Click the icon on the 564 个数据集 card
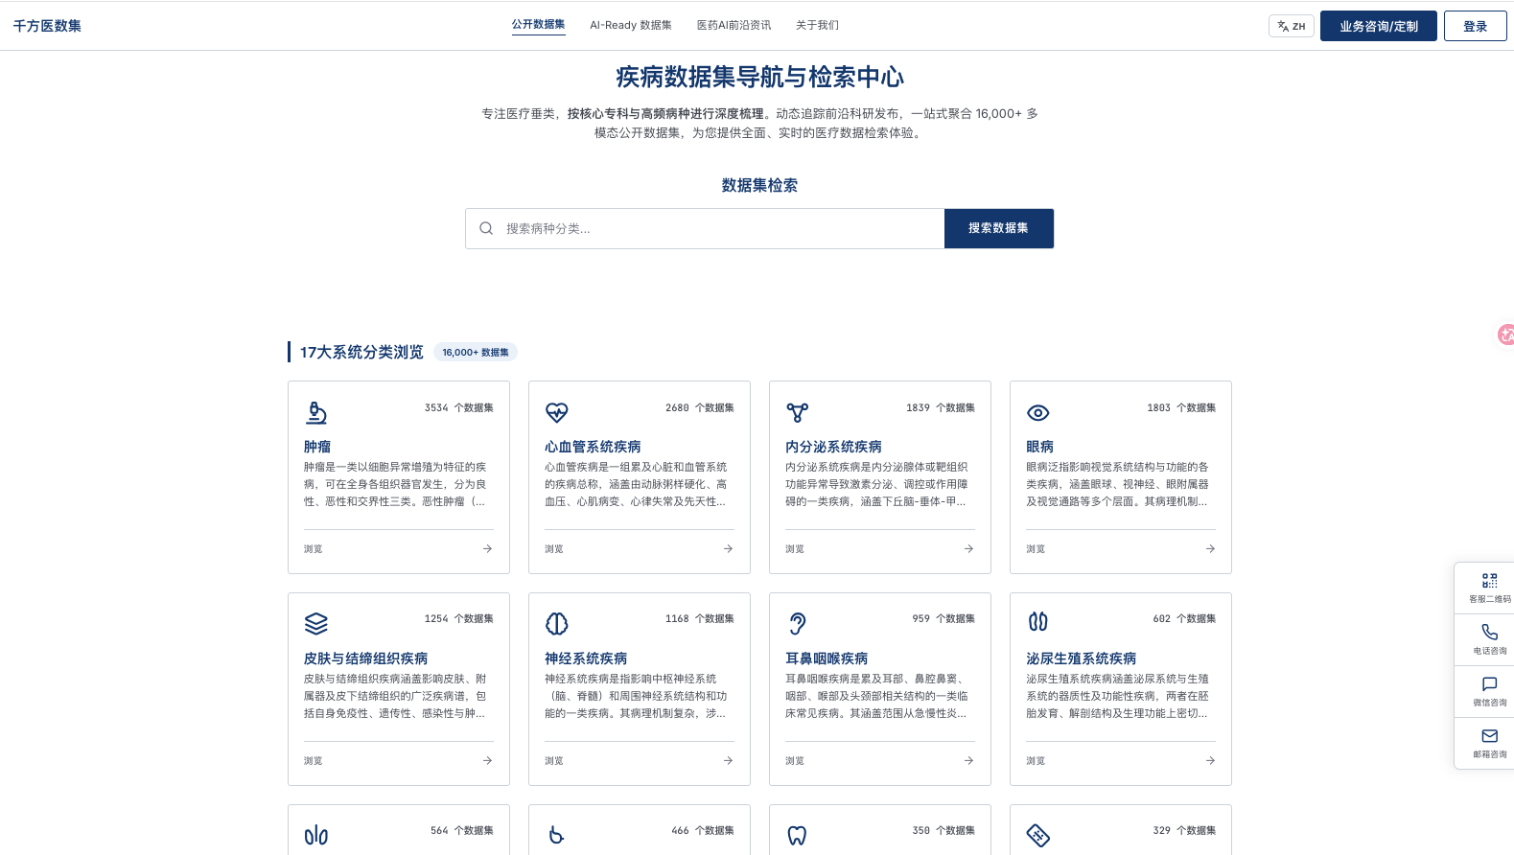The width and height of the screenshot is (1514, 855). [x=316, y=836]
